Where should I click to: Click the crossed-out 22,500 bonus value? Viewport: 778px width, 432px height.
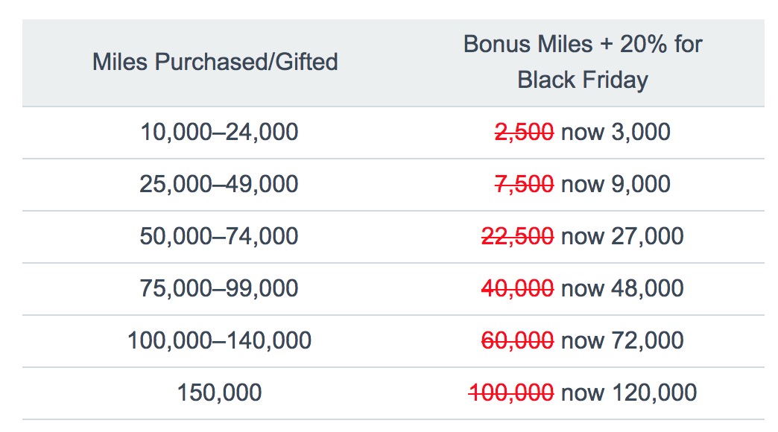[517, 236]
